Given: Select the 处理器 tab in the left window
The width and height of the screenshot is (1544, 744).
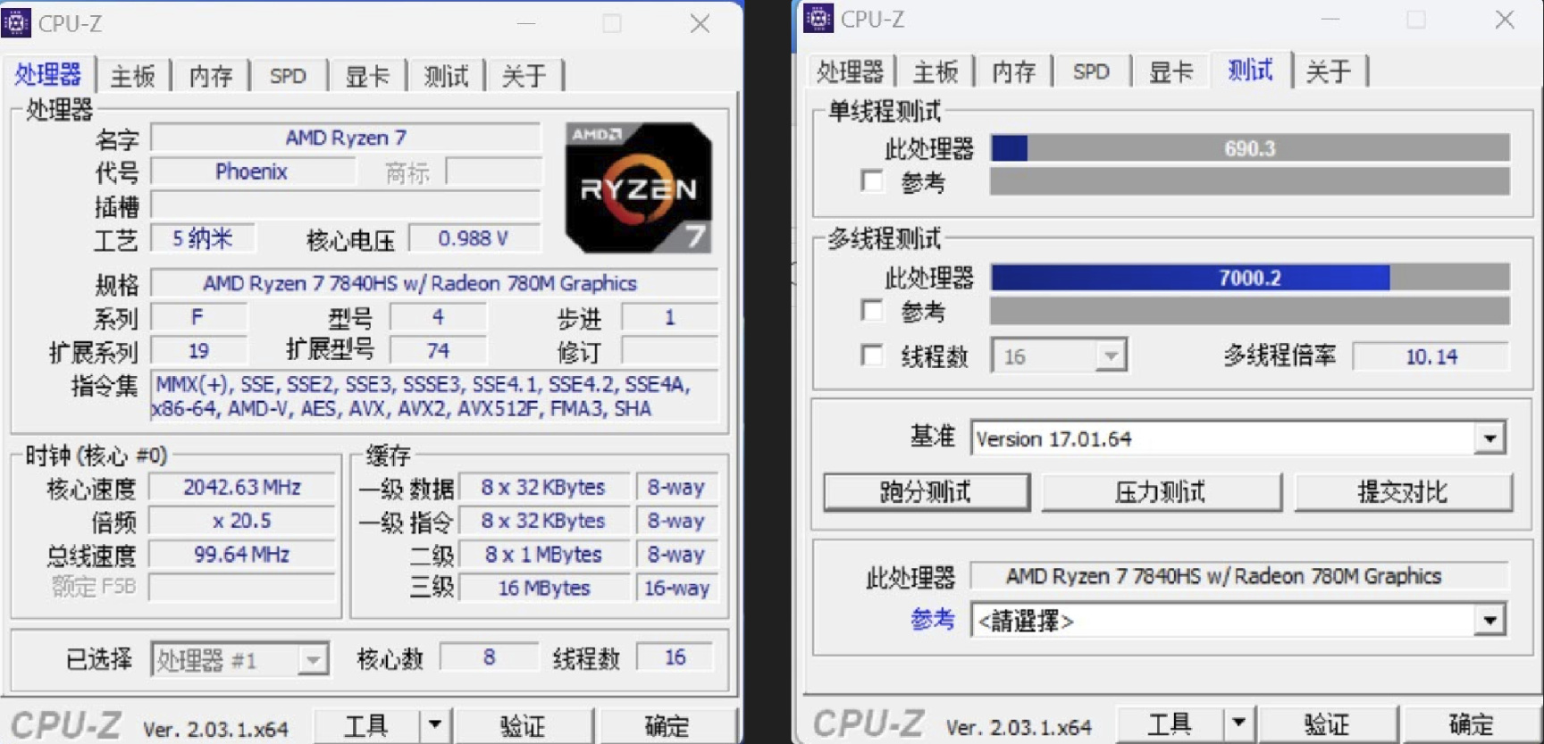Looking at the screenshot, I should pyautogui.click(x=48, y=74).
